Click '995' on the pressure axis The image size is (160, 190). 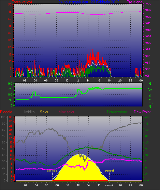click(148, 49)
